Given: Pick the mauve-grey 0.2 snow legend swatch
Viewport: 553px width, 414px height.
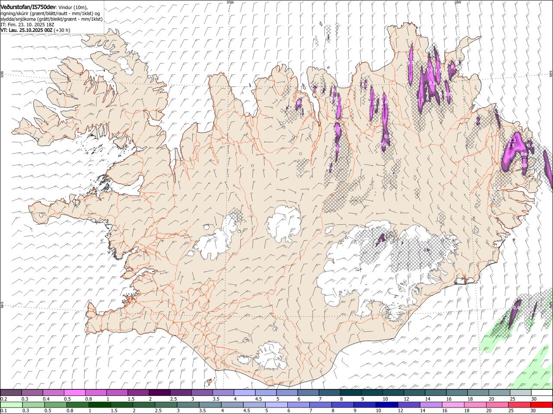Looking at the screenshot, I should click(11, 392).
